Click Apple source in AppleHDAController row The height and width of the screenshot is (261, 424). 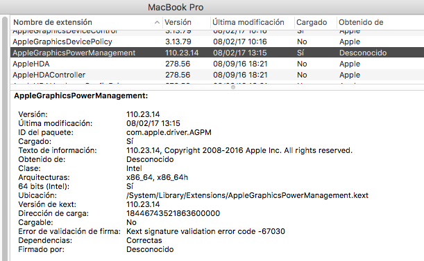click(x=350, y=75)
